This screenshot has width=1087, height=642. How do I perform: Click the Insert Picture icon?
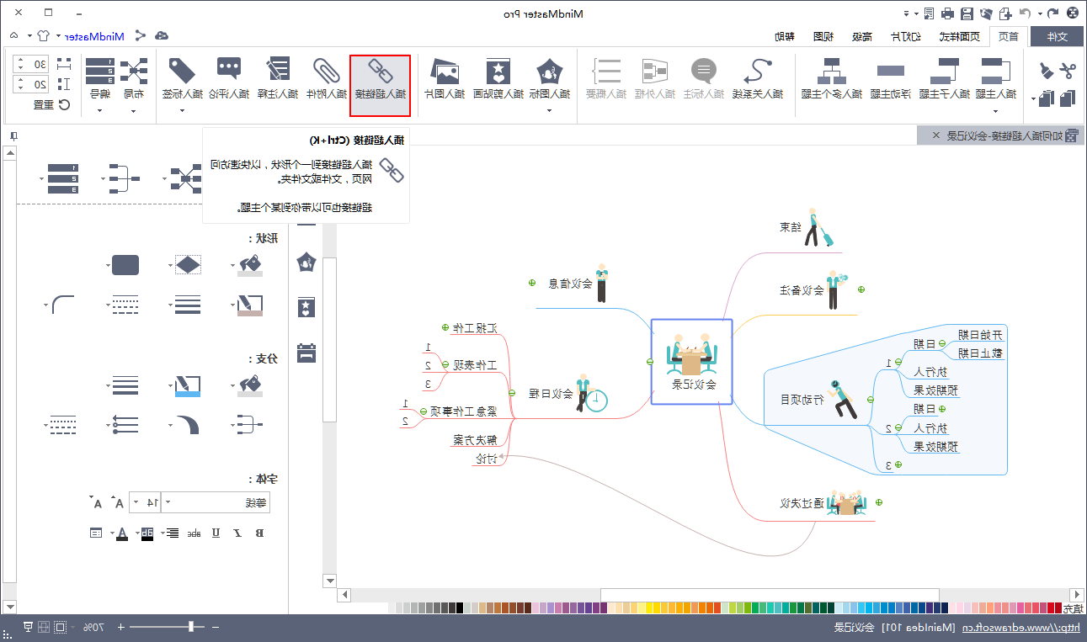[x=444, y=71]
